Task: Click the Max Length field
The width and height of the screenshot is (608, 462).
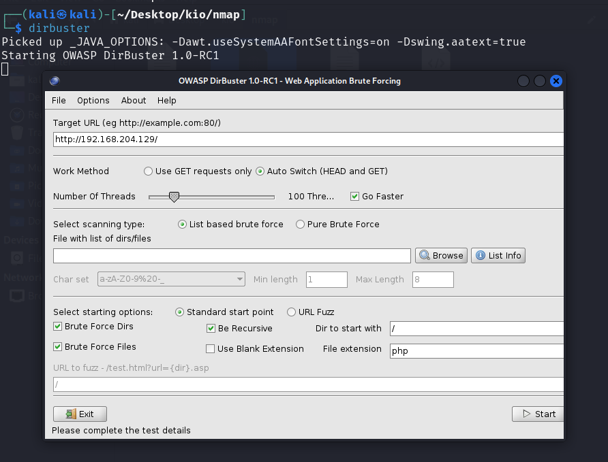Action: [433, 280]
